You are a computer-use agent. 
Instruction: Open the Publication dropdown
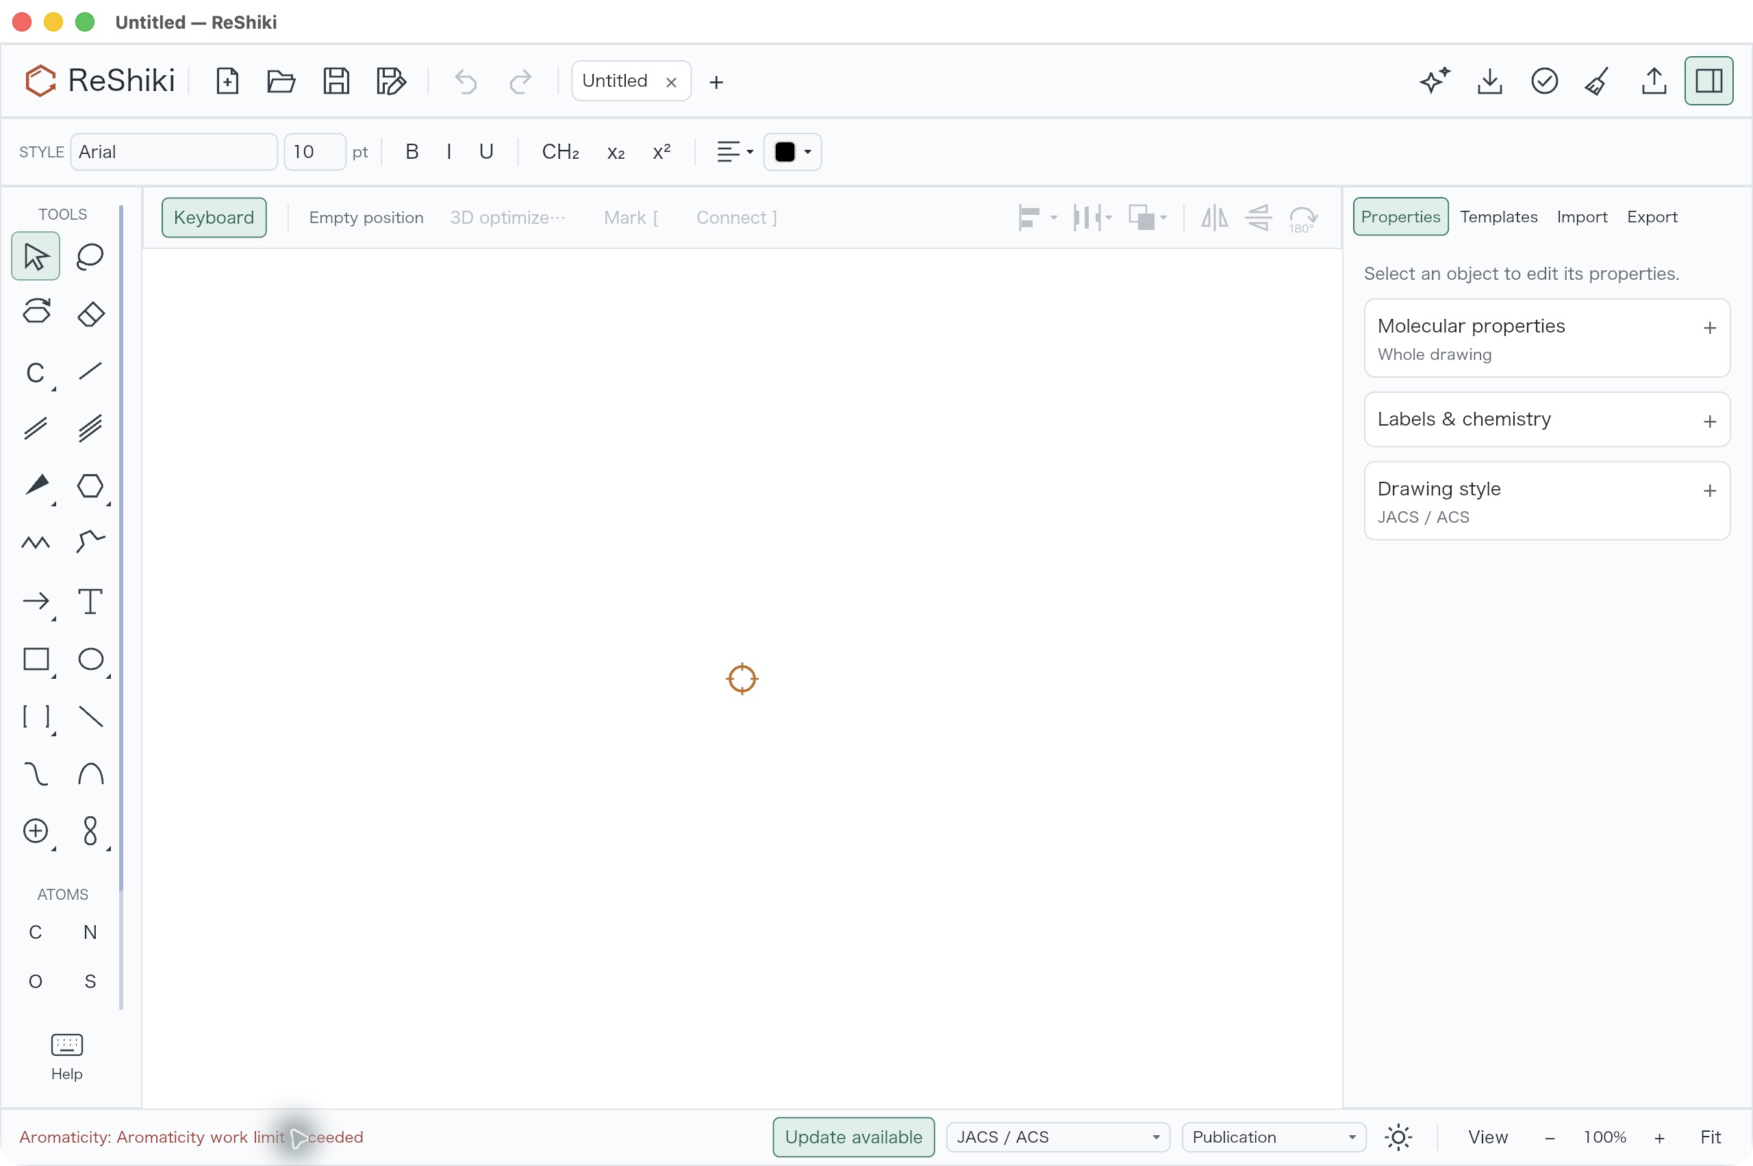(x=1273, y=1137)
